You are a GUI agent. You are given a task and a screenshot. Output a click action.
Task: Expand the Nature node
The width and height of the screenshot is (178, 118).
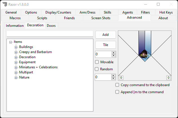coord(16,78)
